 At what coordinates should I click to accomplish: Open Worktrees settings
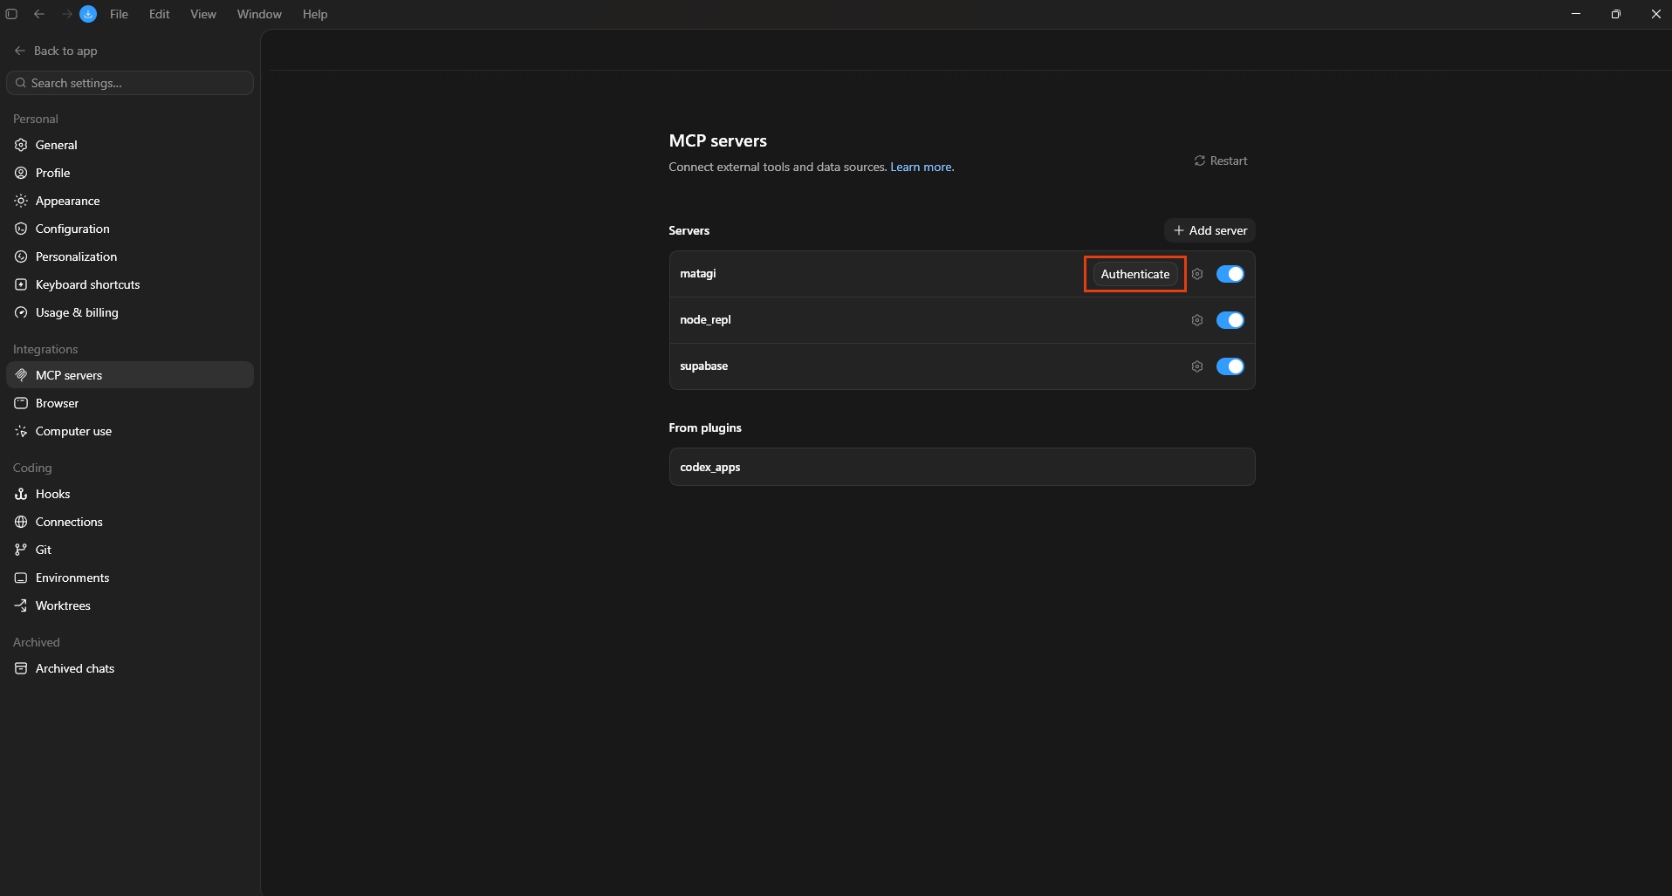coord(130,605)
